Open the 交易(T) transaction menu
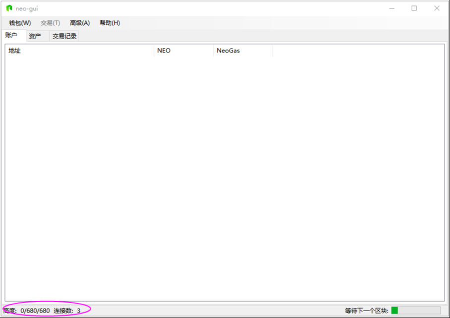Screen dimensions: 450x318 coord(50,23)
